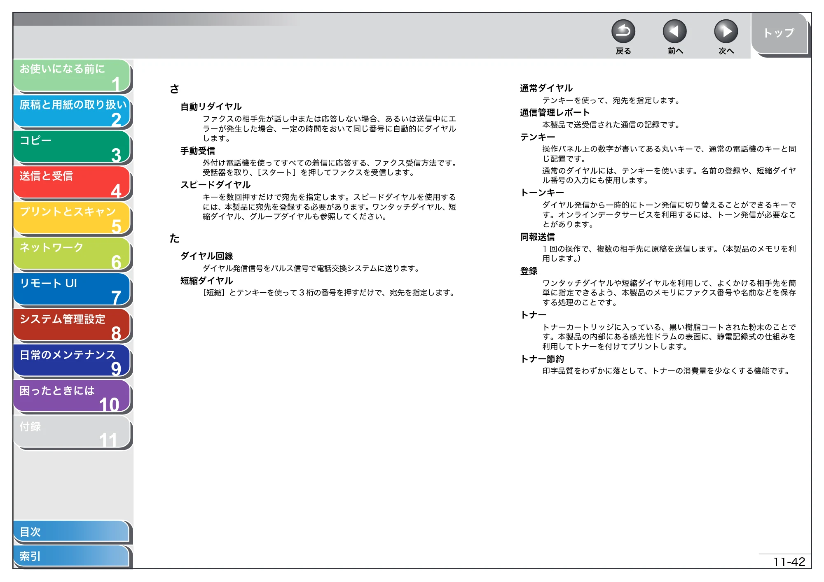
Task: Click the 次へ (next page) arrow icon
Action: 726,31
